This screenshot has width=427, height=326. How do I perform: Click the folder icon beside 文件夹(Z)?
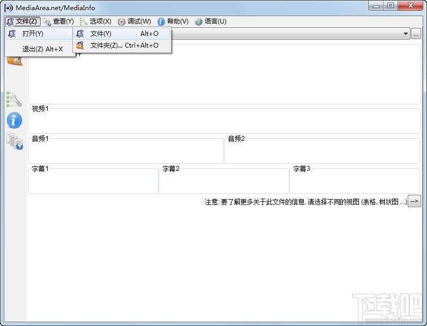80,46
